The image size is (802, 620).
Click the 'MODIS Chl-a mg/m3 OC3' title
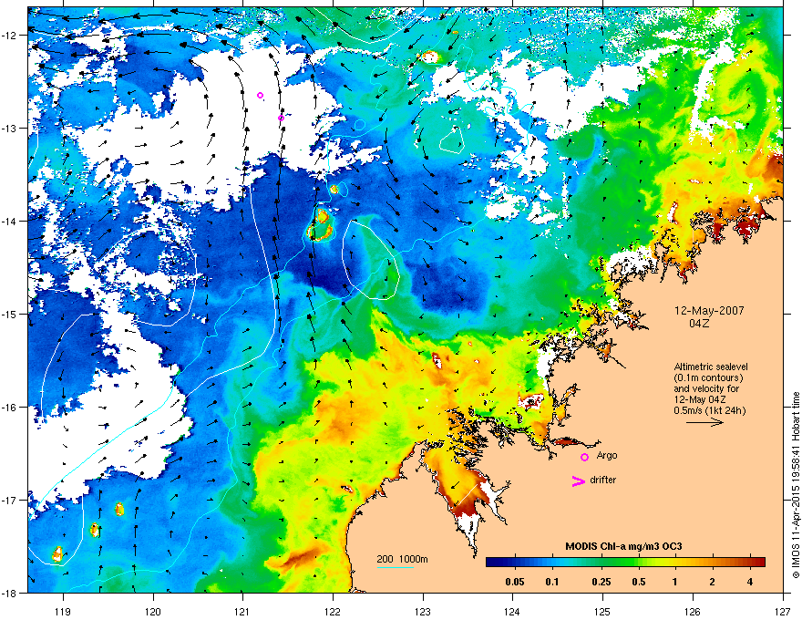(623, 546)
